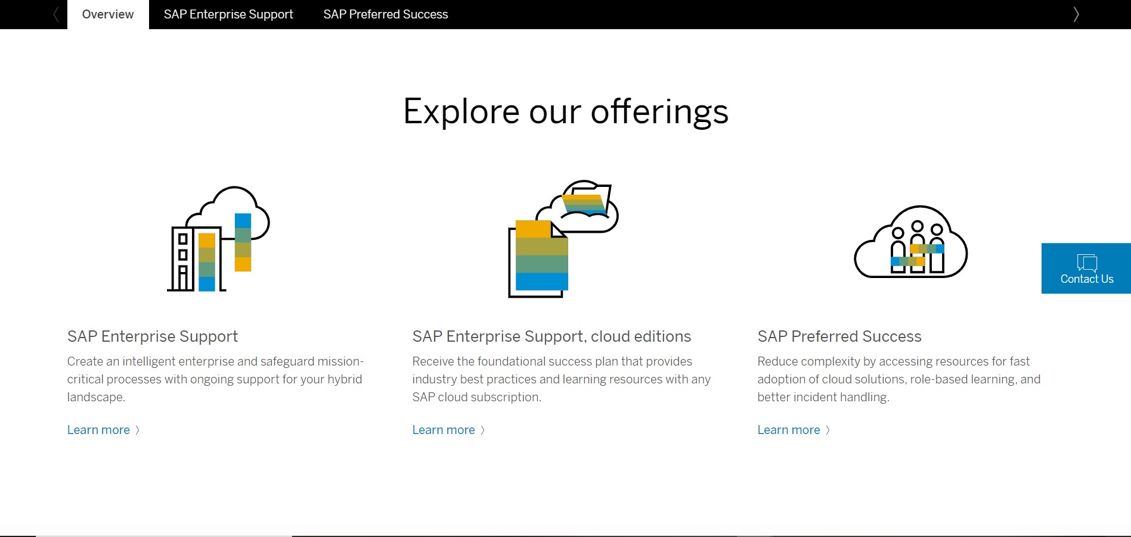
Task: Open the Contact Us button
Action: point(1086,268)
